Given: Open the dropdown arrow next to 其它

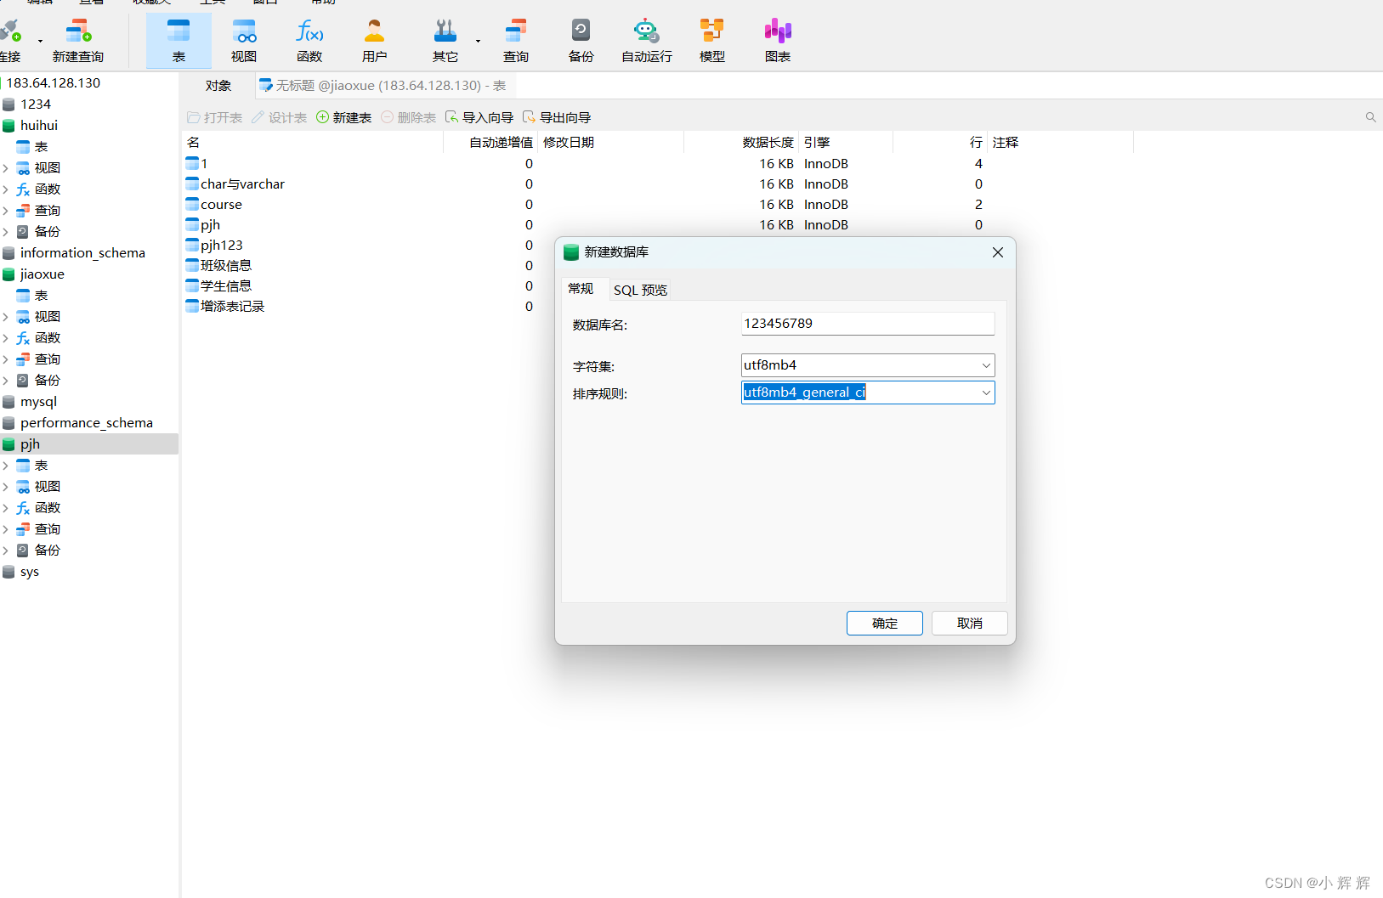Looking at the screenshot, I should [x=478, y=41].
